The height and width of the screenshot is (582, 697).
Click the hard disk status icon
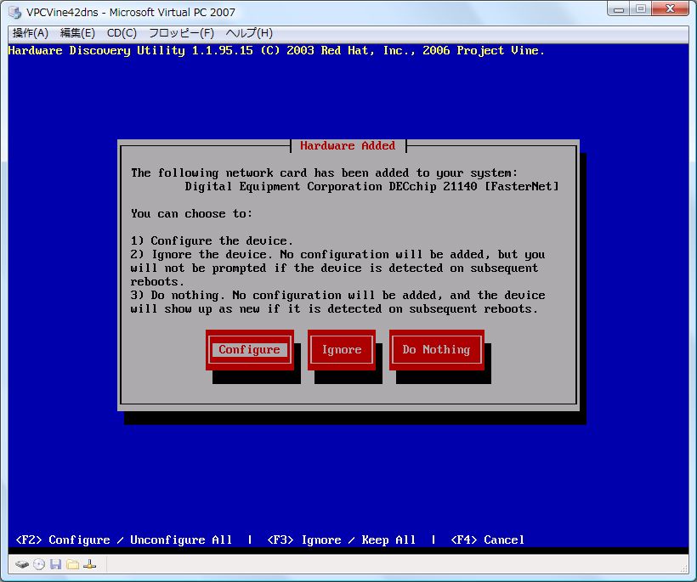pos(22,565)
